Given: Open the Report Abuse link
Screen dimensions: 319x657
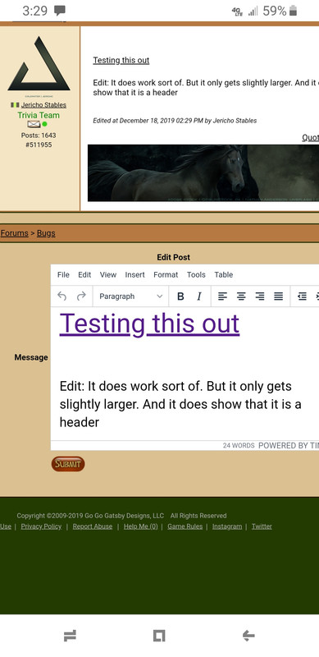Looking at the screenshot, I should click(x=93, y=526).
